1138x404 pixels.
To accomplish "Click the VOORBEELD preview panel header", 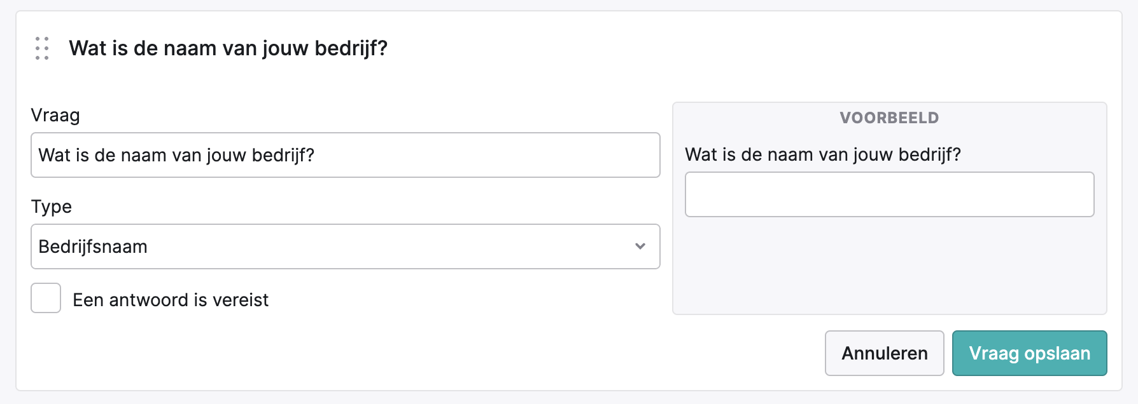I will tap(890, 118).
